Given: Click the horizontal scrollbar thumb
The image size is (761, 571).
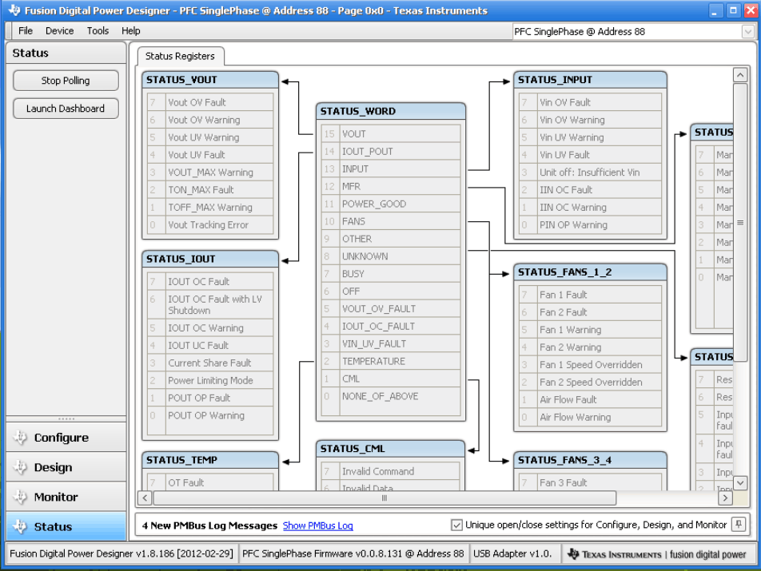Looking at the screenshot, I should (x=384, y=498).
